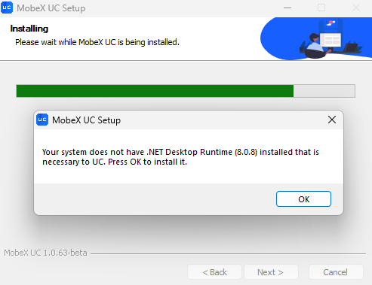The width and height of the screenshot is (372, 285).
Task: Cancel the MobeX UC installation
Action: (x=336, y=272)
